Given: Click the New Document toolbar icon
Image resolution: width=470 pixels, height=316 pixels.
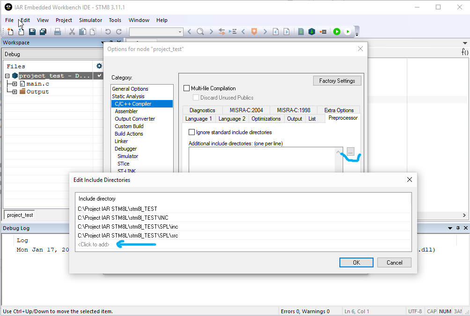Looking at the screenshot, I should pyautogui.click(x=10, y=31).
